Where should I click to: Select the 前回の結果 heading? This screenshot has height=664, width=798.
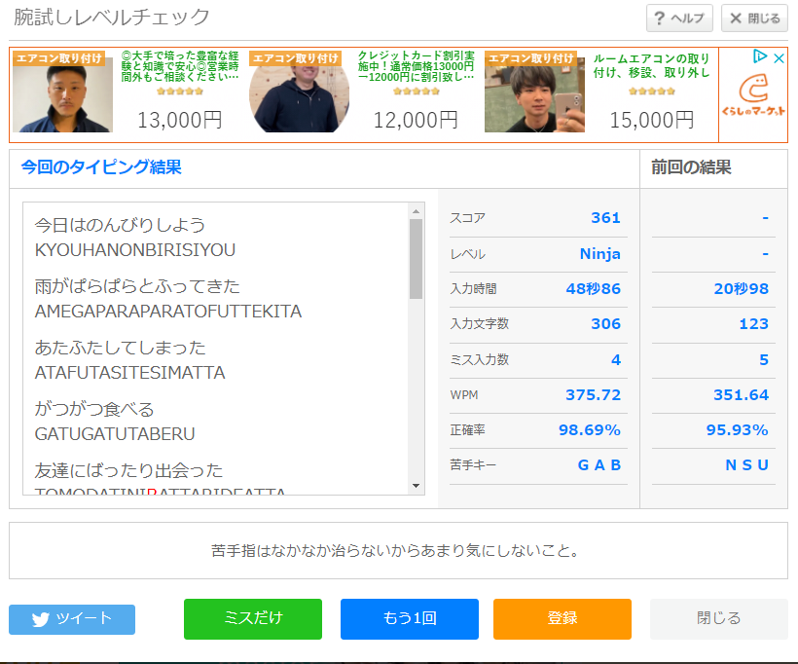click(x=691, y=167)
